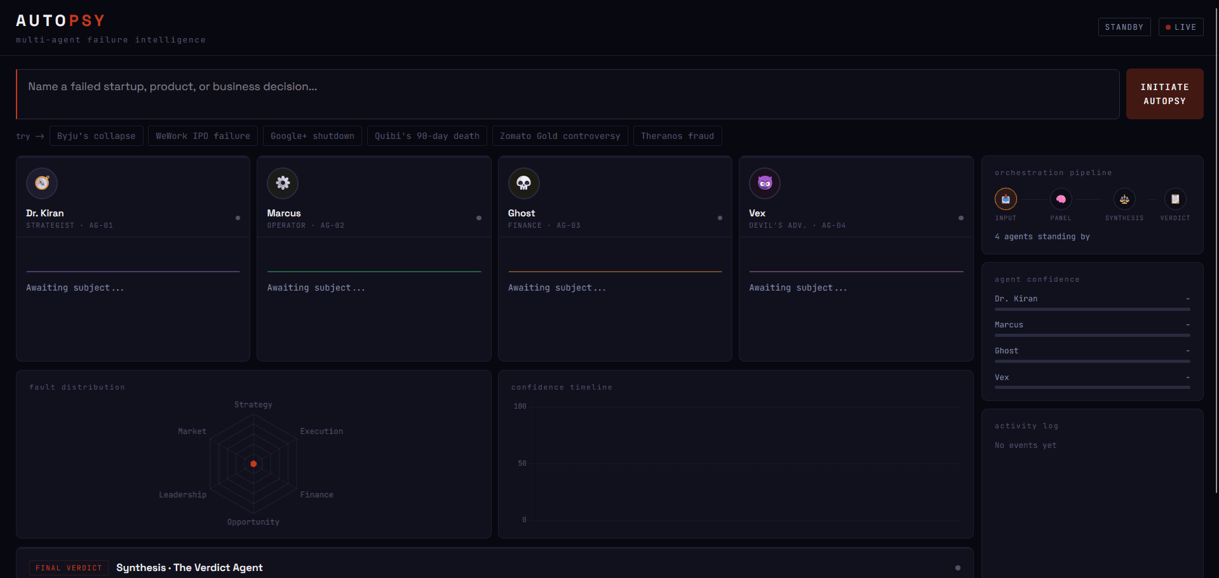Click the status dot on Ghost's card
The image size is (1219, 578).
[x=720, y=218]
